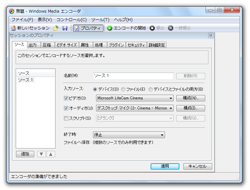Viewport: 250px width, 190px height.
Task: Move source up with ▲ button
Action: coord(51,154)
